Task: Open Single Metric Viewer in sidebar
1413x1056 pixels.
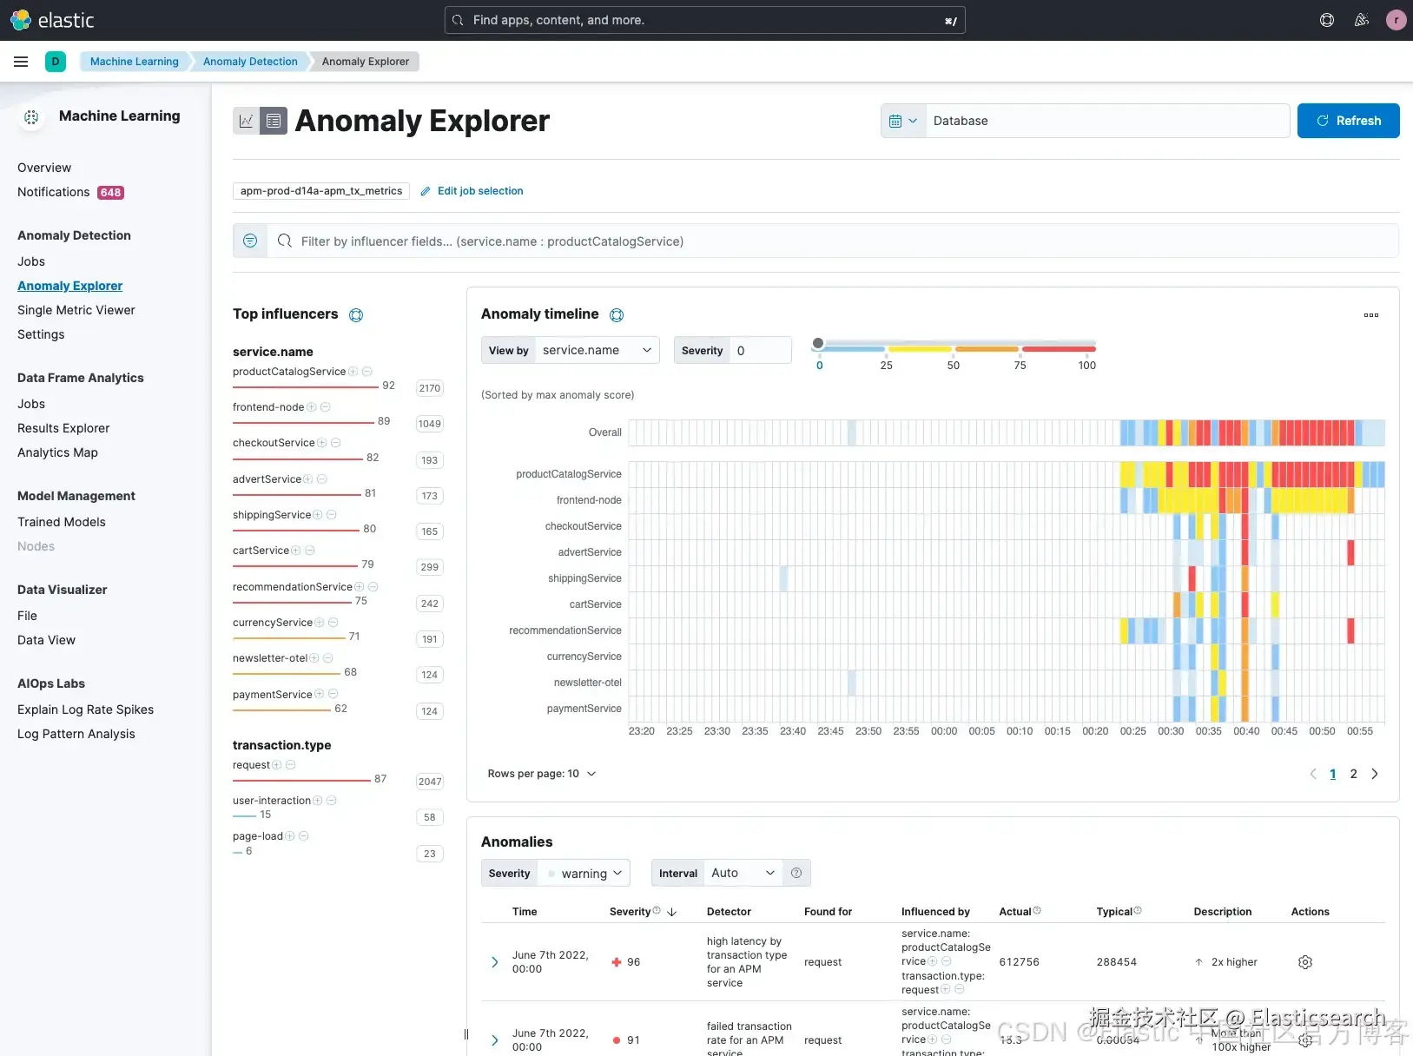Action: click(76, 310)
